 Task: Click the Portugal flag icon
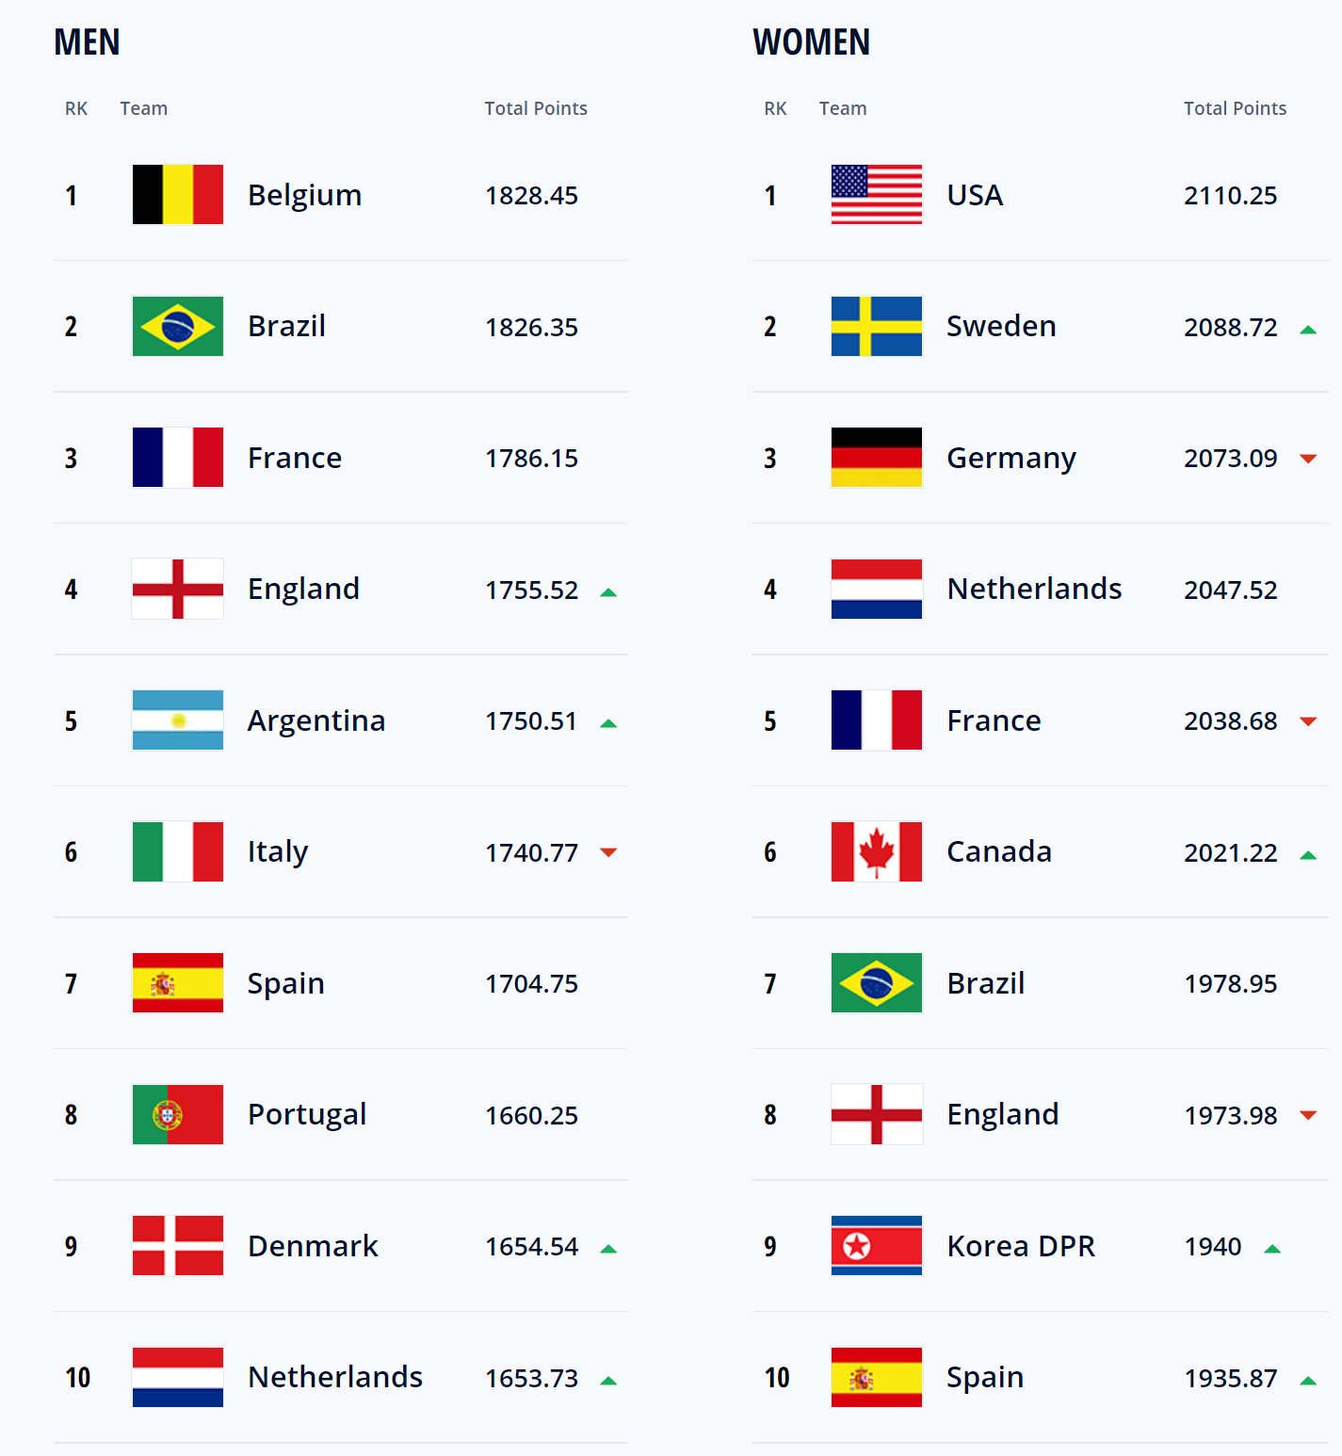[x=178, y=1114]
